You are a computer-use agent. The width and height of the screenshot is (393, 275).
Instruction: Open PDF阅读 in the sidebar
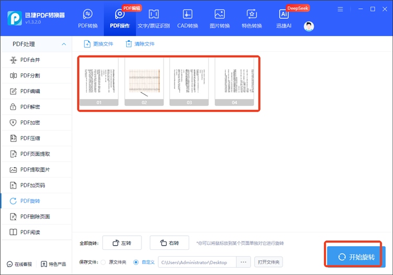click(x=36, y=232)
